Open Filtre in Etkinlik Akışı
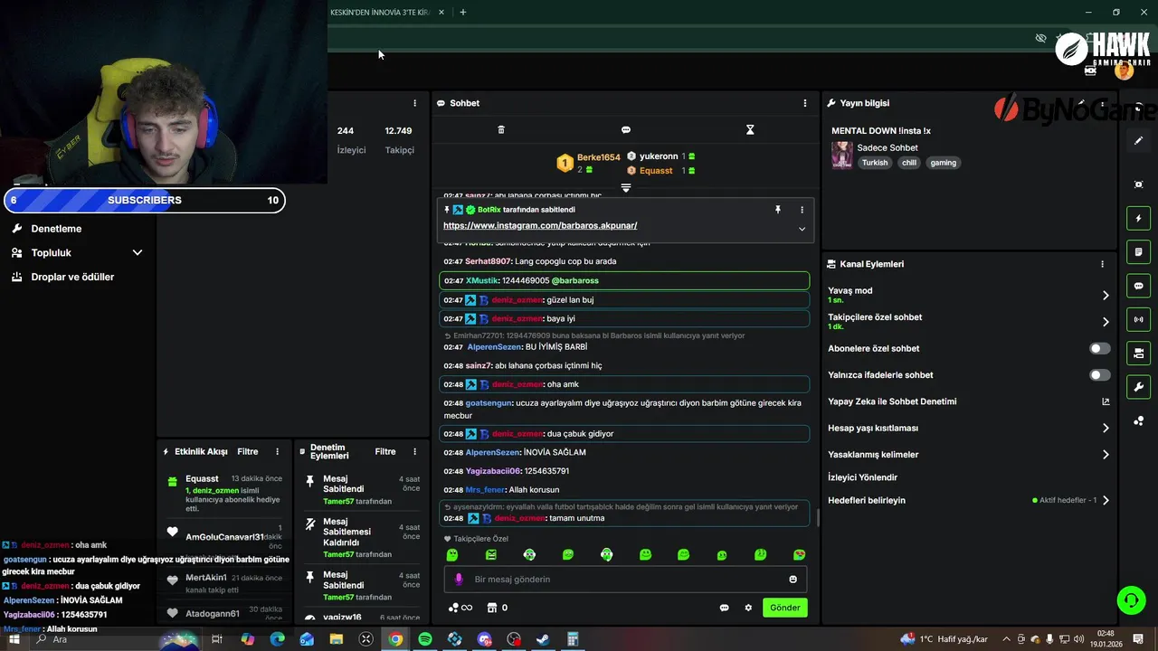Viewport: 1158px width, 651px height. point(247,451)
